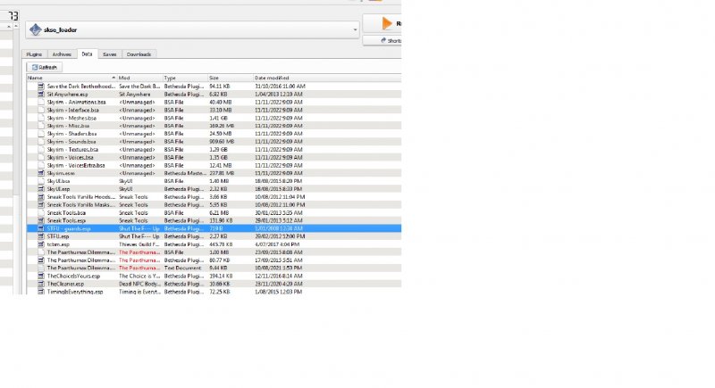Click the orange Run play arrow icon
The height and width of the screenshot is (388, 715).
pyautogui.click(x=387, y=23)
